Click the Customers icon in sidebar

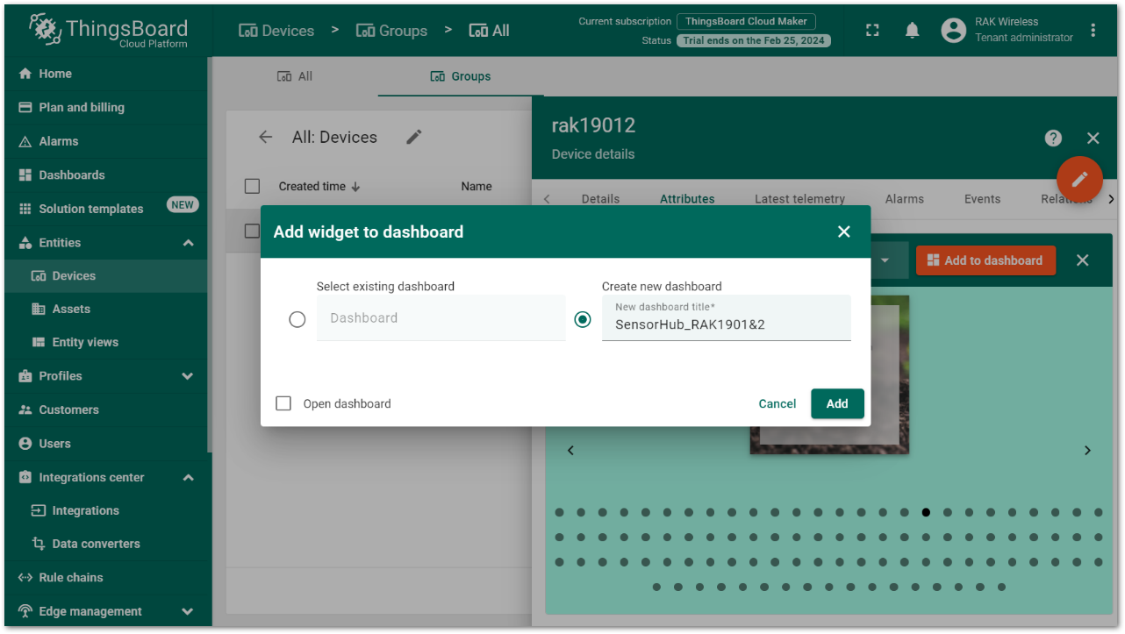click(x=25, y=410)
